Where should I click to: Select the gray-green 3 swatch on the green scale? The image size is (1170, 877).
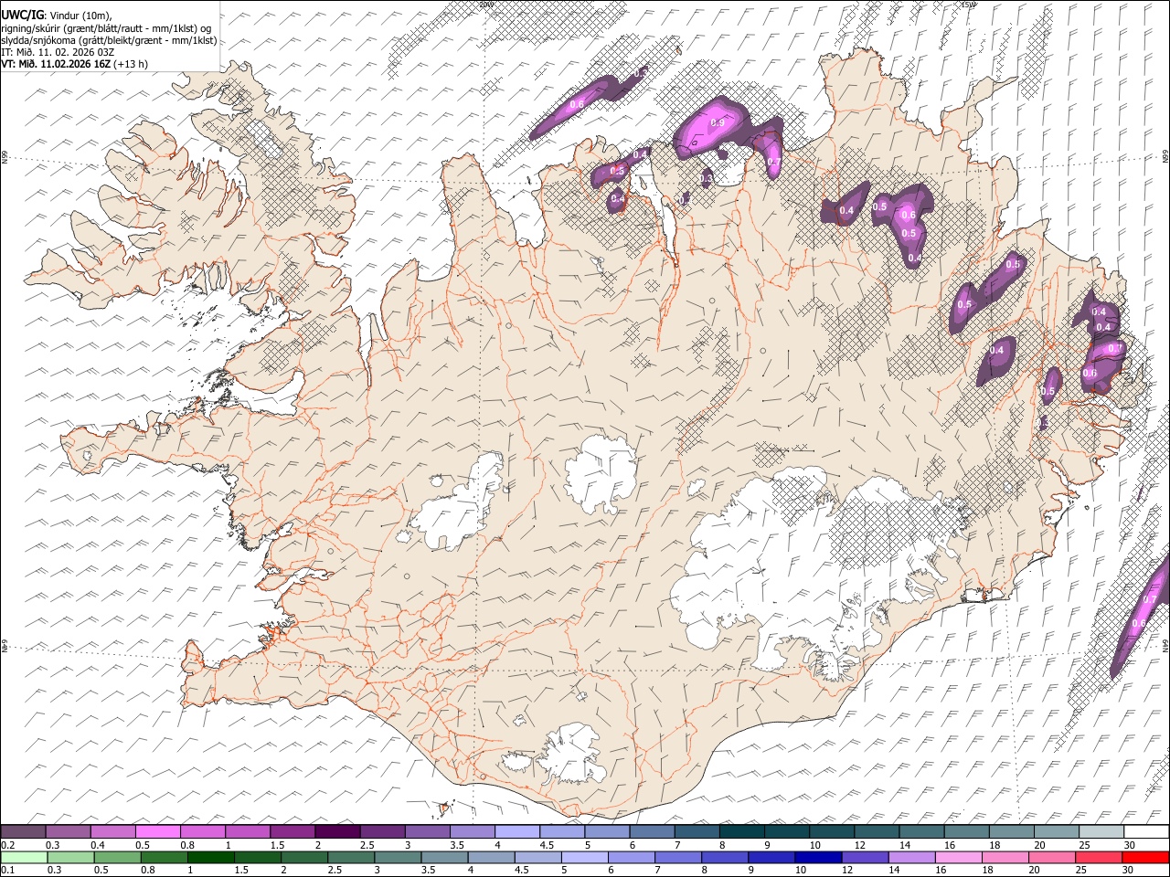click(397, 857)
